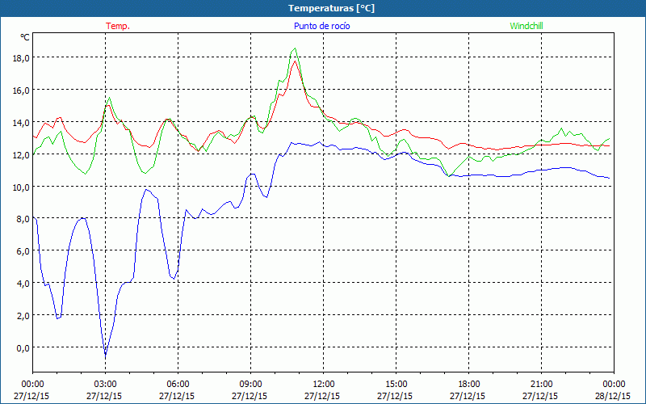Click the 10,0 y-axis value
The image size is (646, 404).
pos(21,187)
